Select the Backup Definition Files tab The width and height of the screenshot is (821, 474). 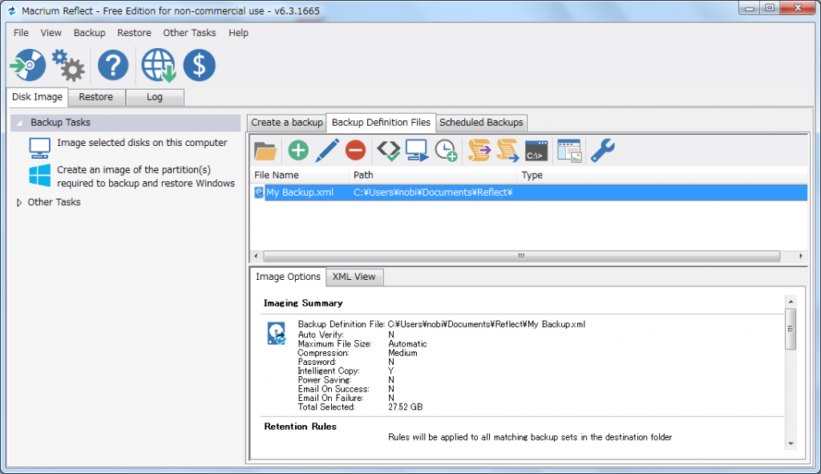381,122
